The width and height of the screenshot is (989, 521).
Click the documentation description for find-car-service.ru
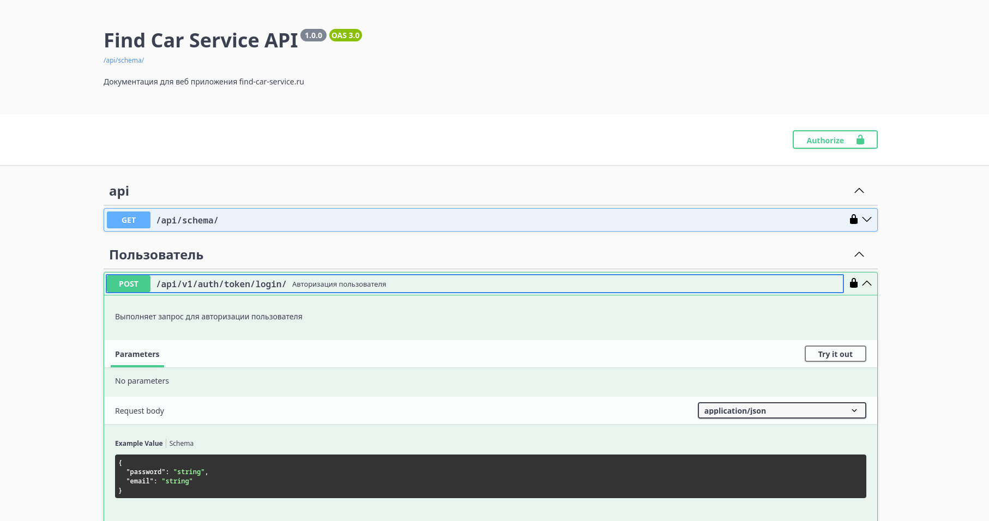click(x=204, y=82)
